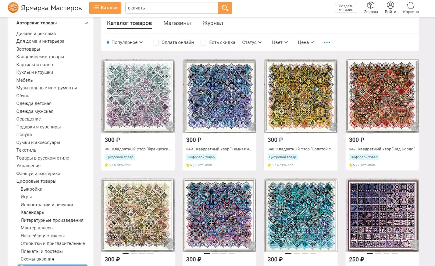Click the Войти user profile icon
Screen dimensions: 435x266
tap(390, 5)
